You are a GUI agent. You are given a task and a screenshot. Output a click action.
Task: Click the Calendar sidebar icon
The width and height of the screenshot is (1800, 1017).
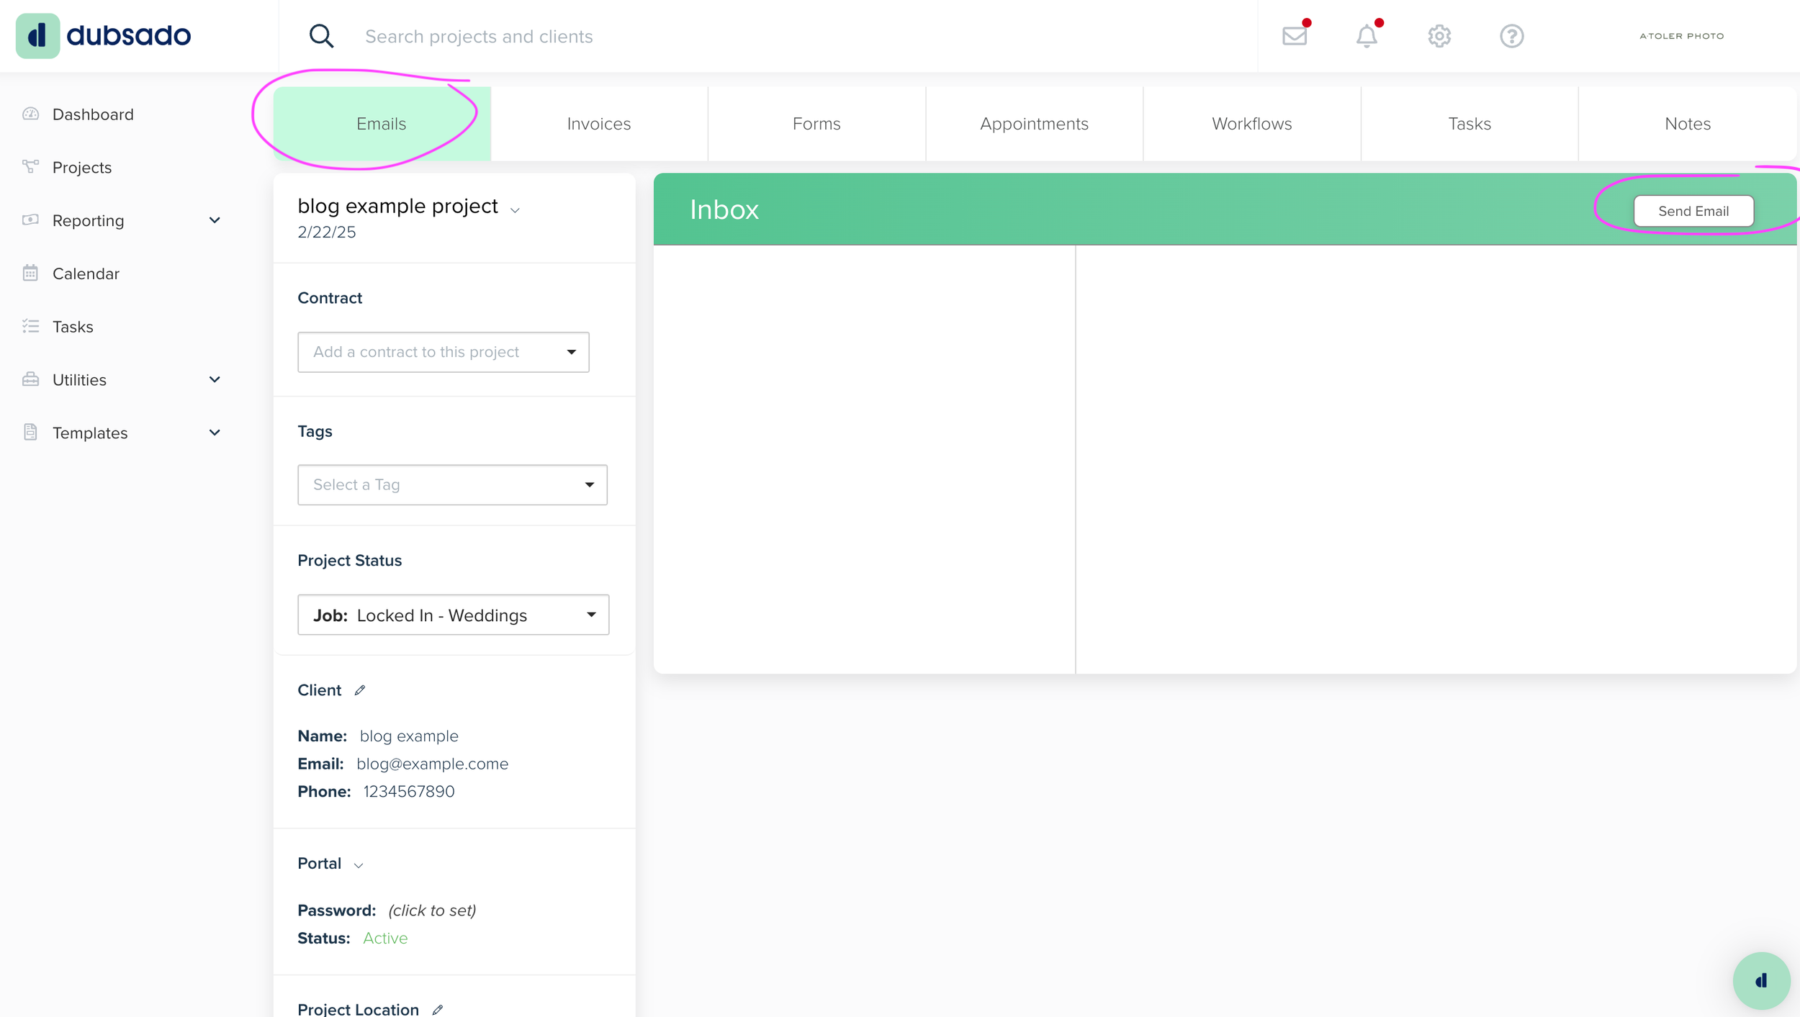click(x=30, y=273)
